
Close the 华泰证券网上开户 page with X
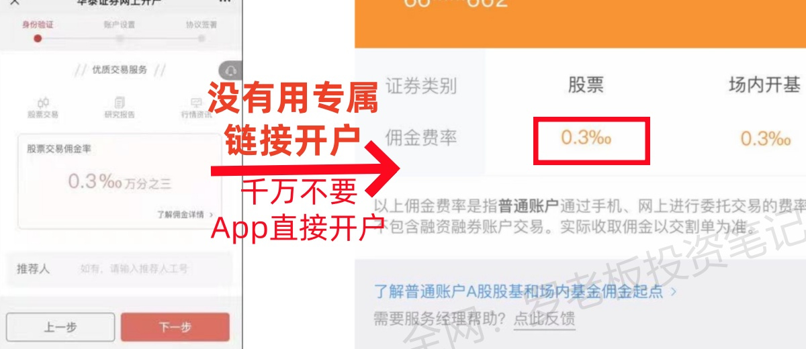[x=14, y=2]
